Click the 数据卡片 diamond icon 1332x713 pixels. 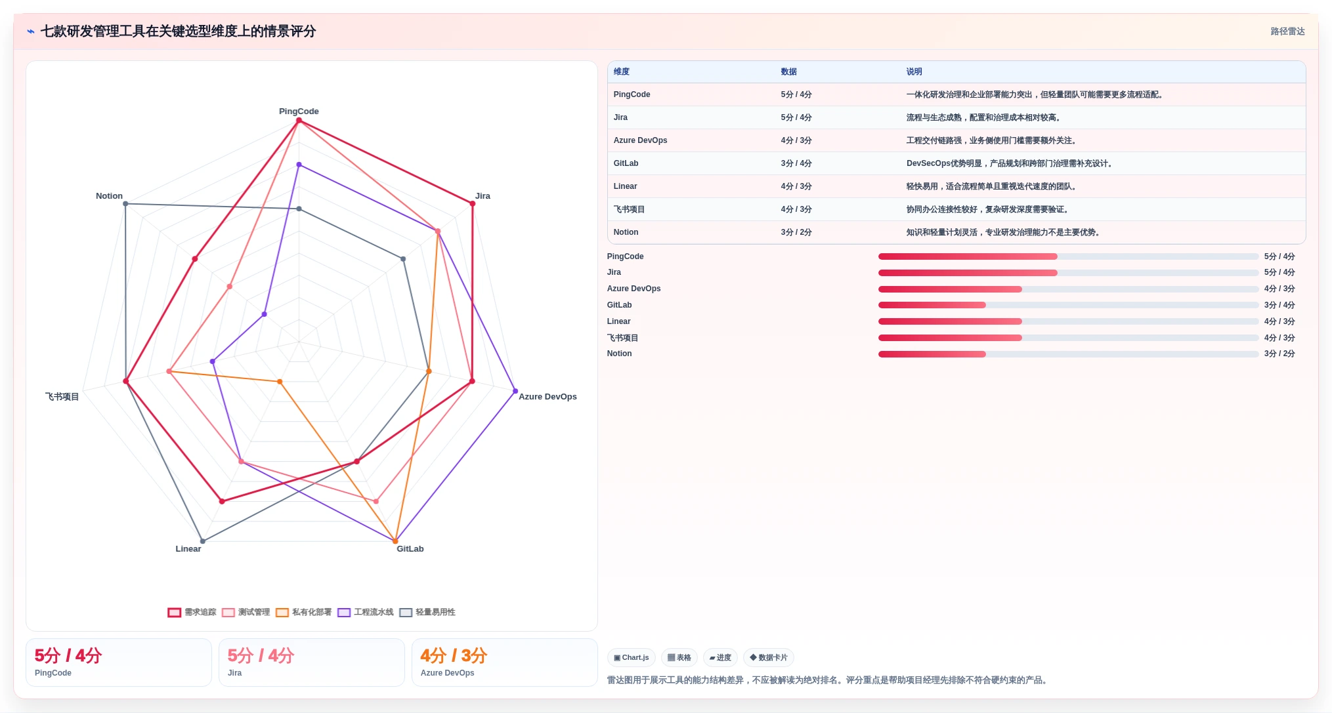tap(753, 657)
